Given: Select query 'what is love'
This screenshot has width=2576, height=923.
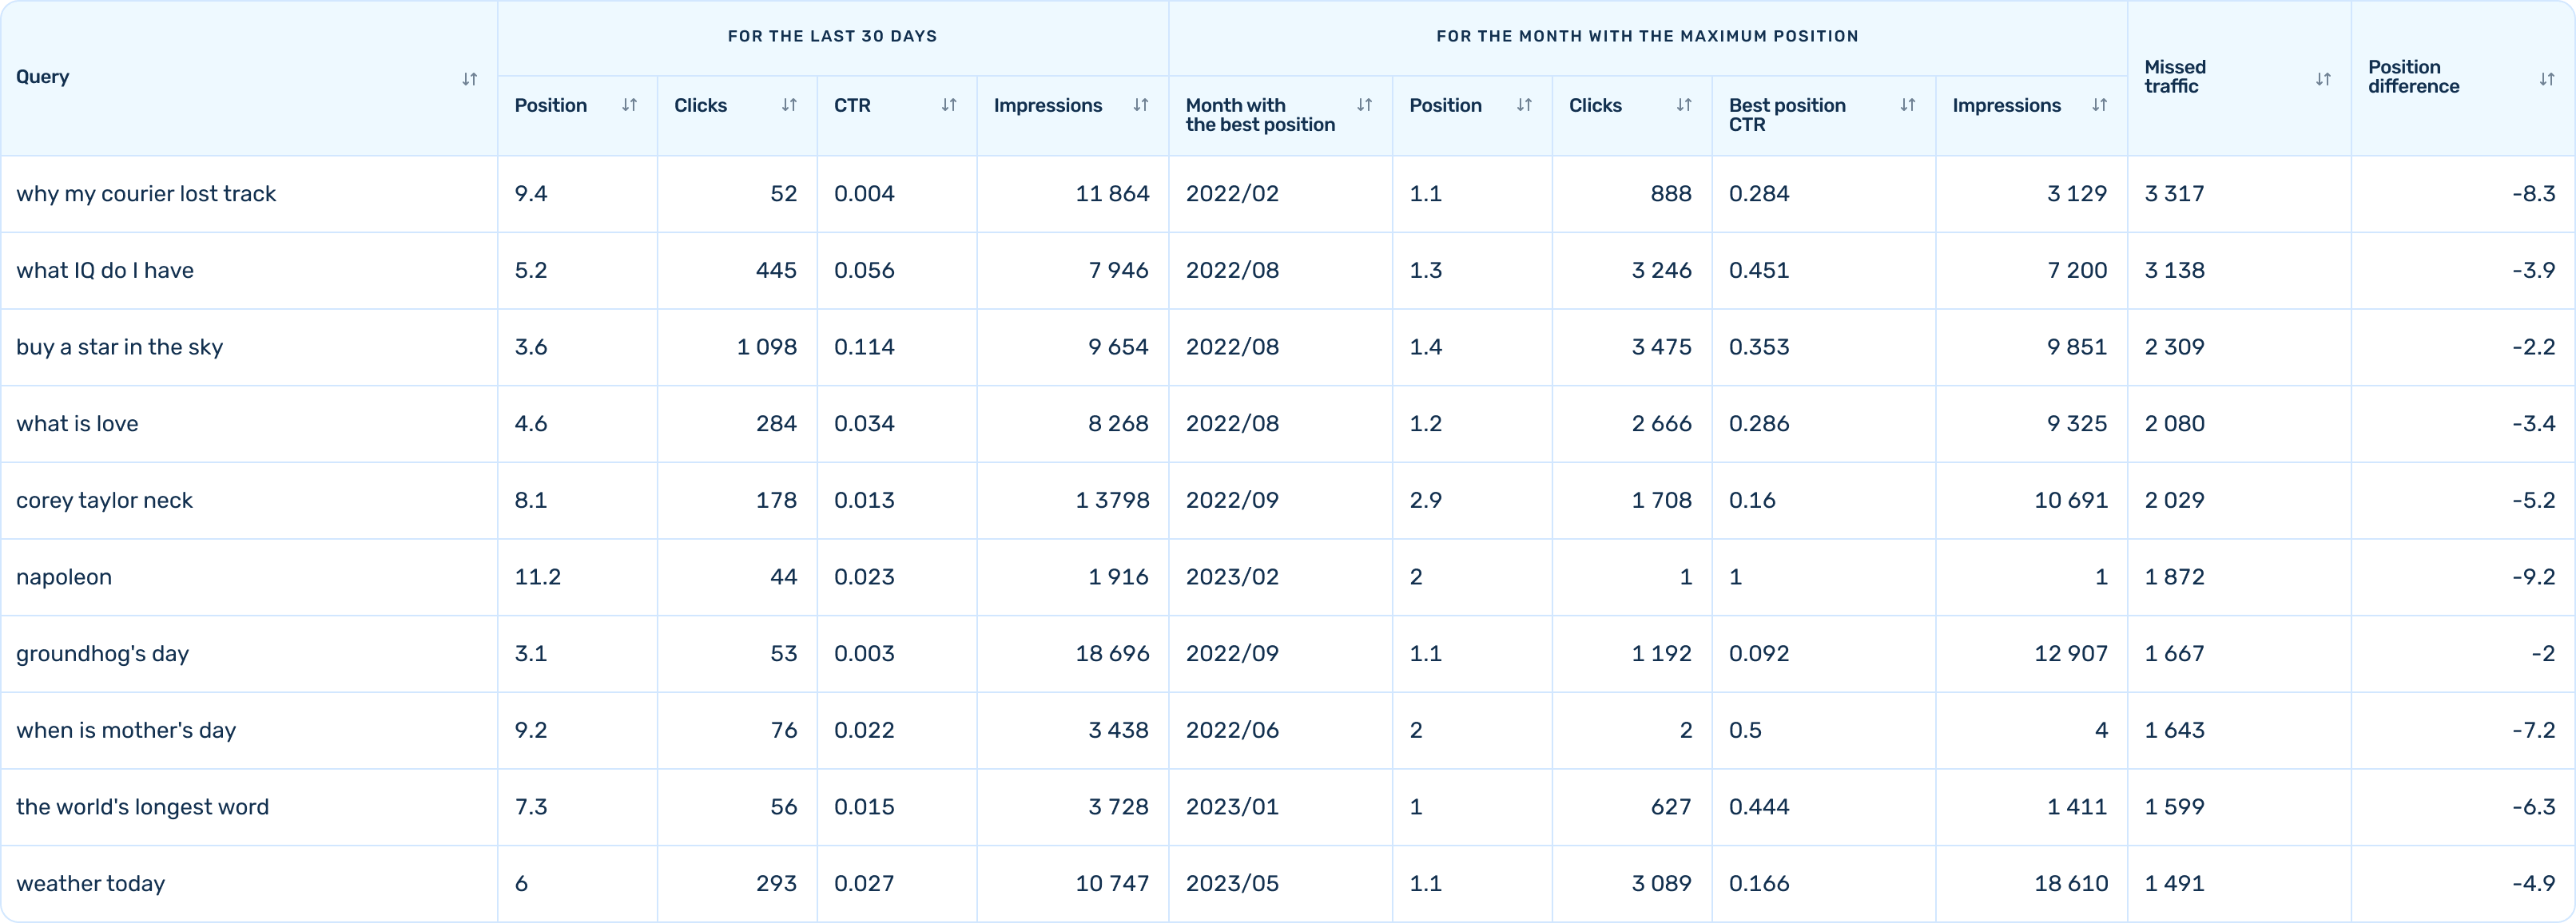Looking at the screenshot, I should pyautogui.click(x=77, y=423).
